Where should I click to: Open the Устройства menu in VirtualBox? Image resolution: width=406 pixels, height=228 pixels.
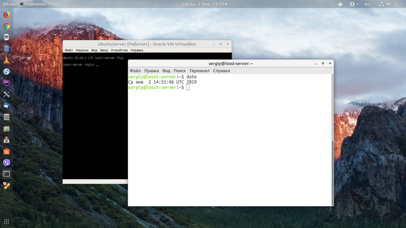pos(119,50)
